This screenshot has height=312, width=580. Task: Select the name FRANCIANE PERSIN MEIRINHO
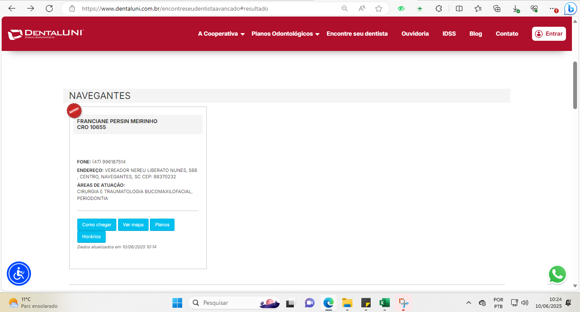pyautogui.click(x=117, y=121)
